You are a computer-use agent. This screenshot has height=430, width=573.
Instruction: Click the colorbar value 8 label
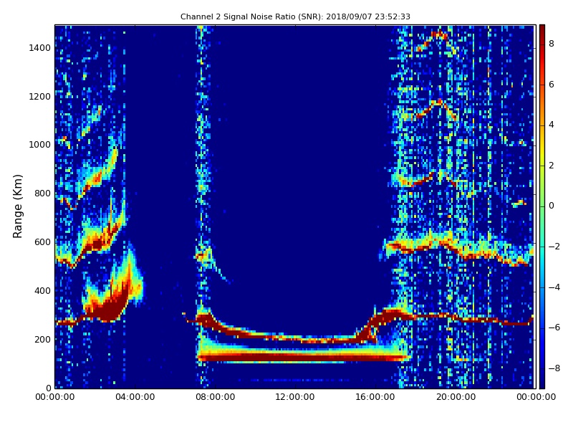(x=552, y=44)
